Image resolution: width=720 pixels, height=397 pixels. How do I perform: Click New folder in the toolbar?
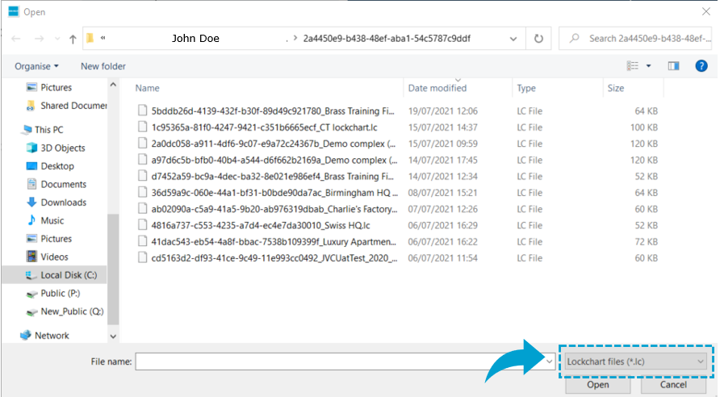point(103,66)
